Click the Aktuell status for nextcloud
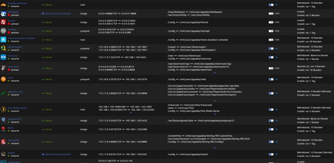 (x=47, y=57)
